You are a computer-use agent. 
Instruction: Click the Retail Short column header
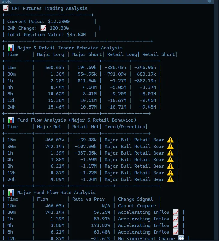point(158,54)
